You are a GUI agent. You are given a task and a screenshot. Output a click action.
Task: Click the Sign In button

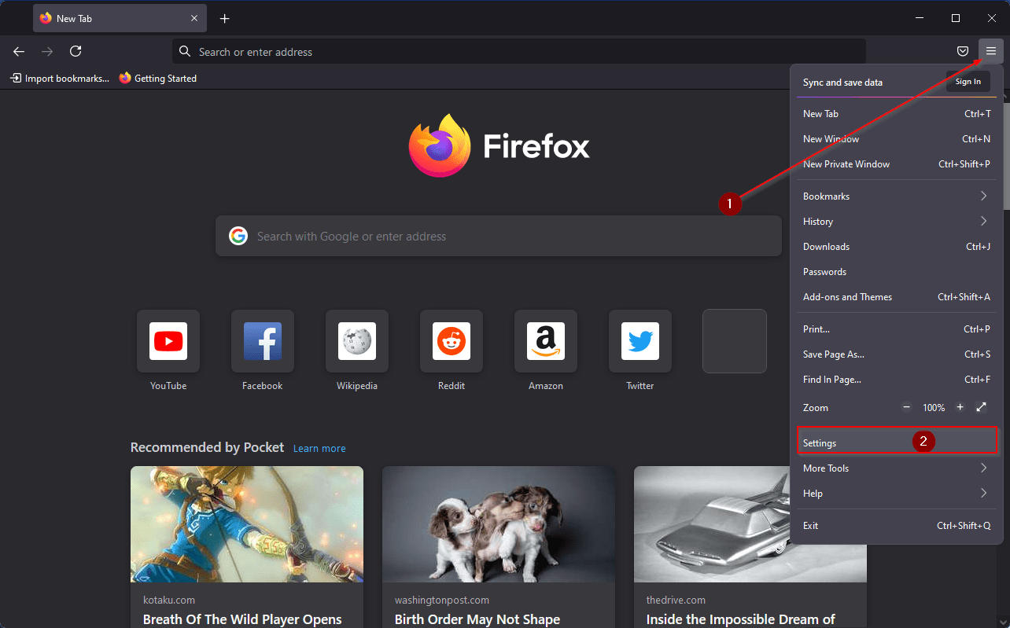(968, 81)
